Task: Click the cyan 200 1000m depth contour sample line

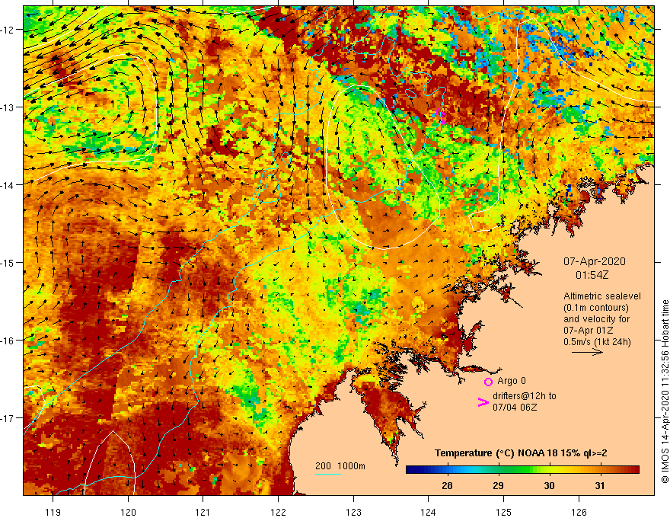Action: click(x=327, y=474)
